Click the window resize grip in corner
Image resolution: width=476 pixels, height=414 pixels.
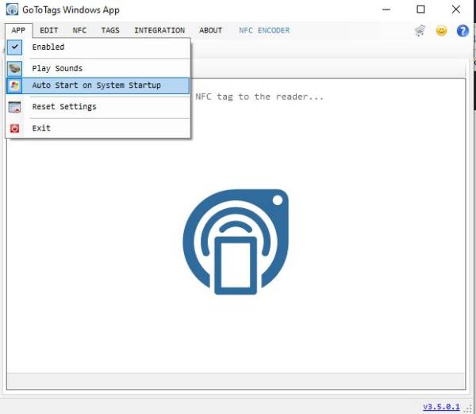[x=469, y=408]
